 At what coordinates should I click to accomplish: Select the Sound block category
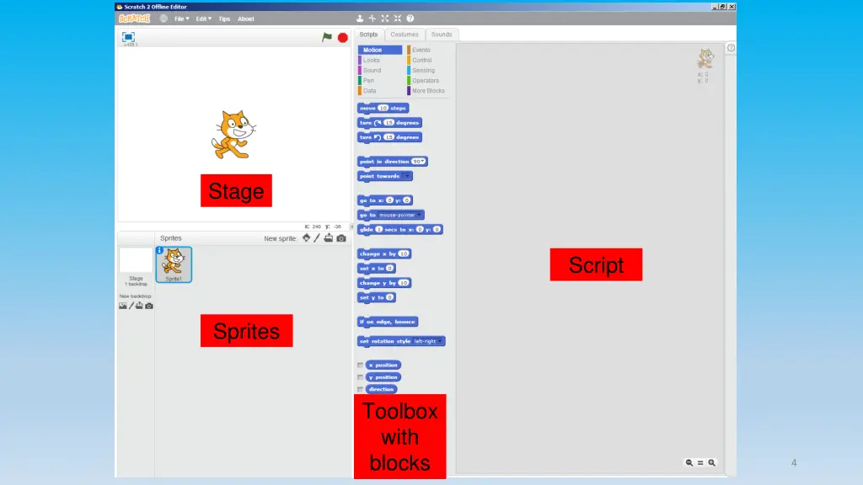point(380,71)
